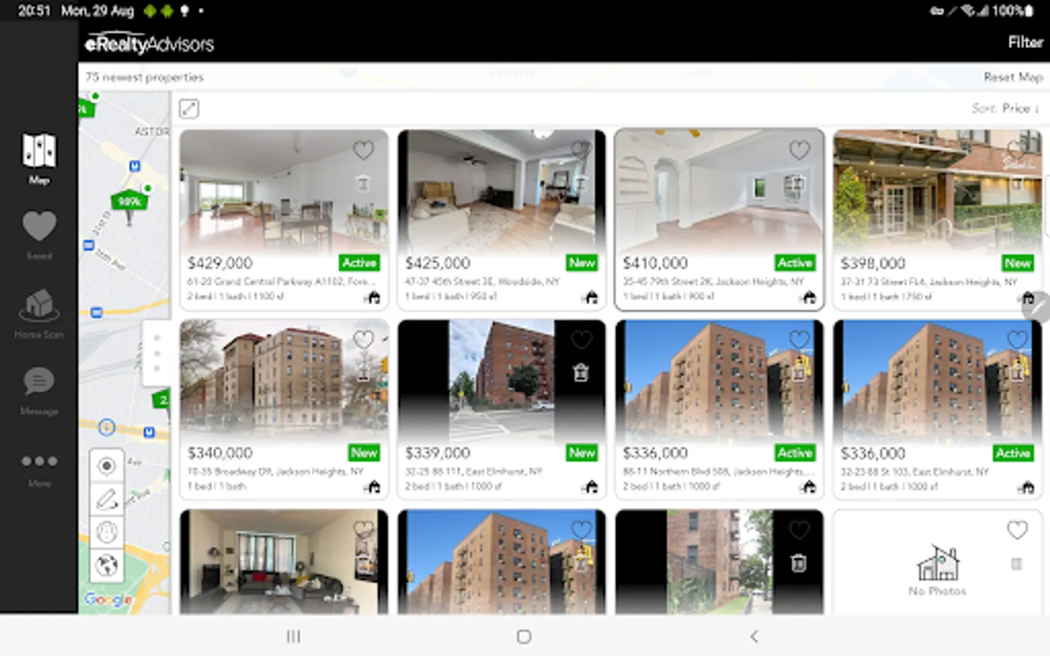Click the $410,000 price text
Viewport: 1050px width, 656px height.
[x=655, y=263]
